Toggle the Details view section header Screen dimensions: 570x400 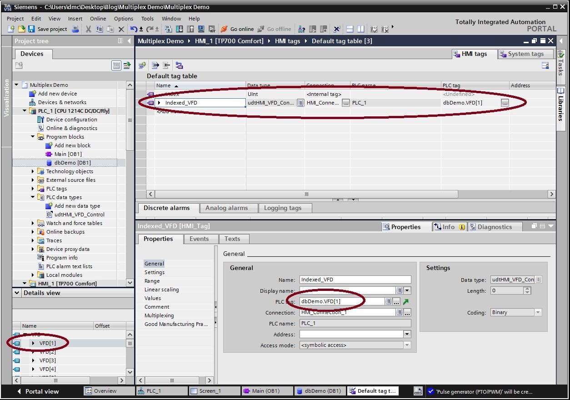73,293
